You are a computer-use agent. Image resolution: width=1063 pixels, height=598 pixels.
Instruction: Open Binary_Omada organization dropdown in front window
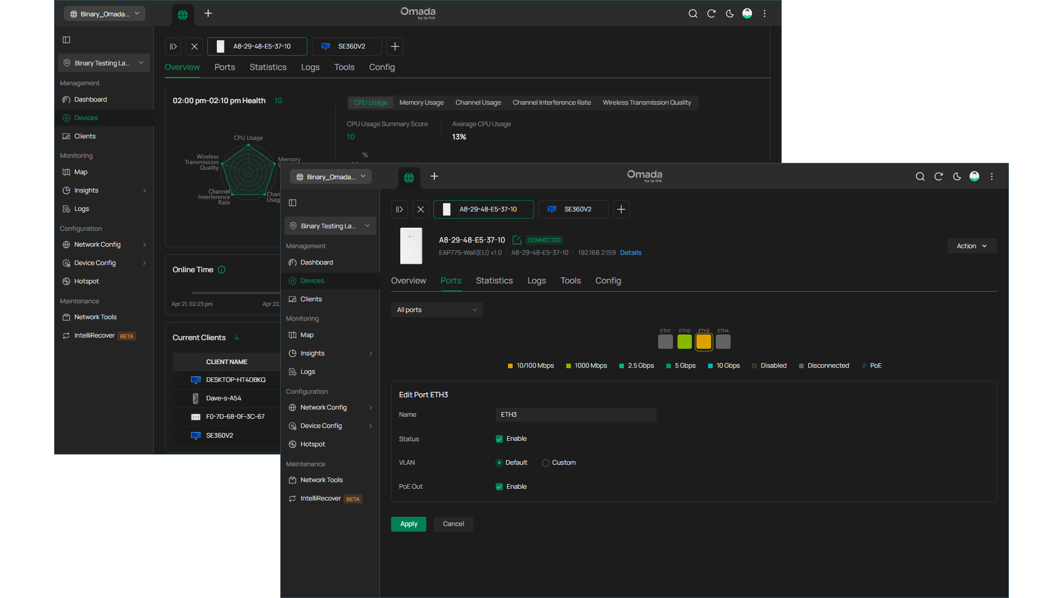pyautogui.click(x=331, y=177)
